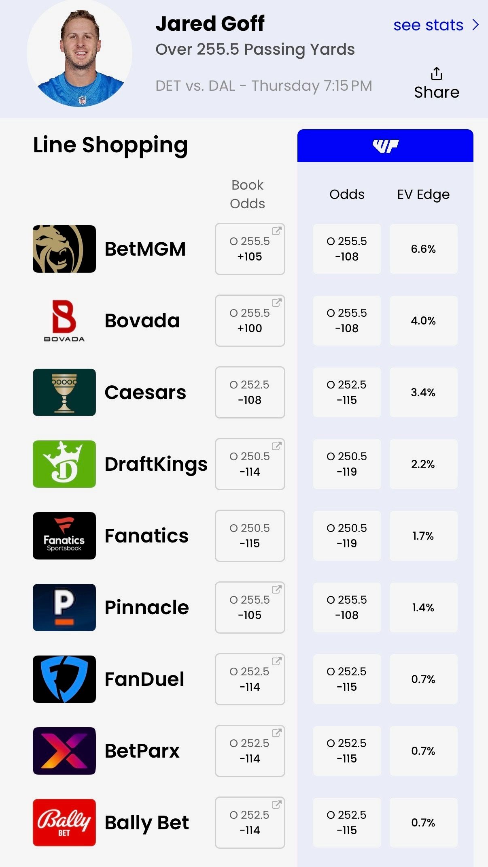The width and height of the screenshot is (488, 867).
Task: Expand stats via the right chevron arrow
Action: pos(476,25)
